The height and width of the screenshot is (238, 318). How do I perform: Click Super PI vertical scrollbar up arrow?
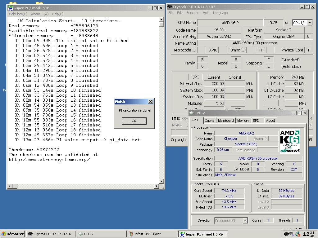point(161,20)
